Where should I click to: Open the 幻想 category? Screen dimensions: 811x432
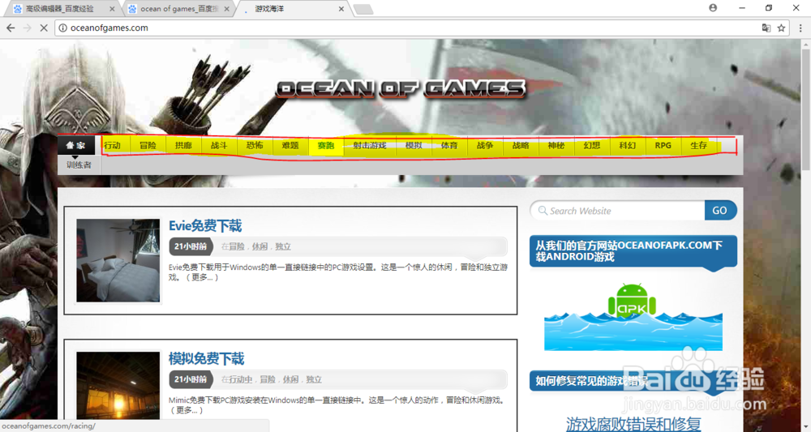(592, 146)
